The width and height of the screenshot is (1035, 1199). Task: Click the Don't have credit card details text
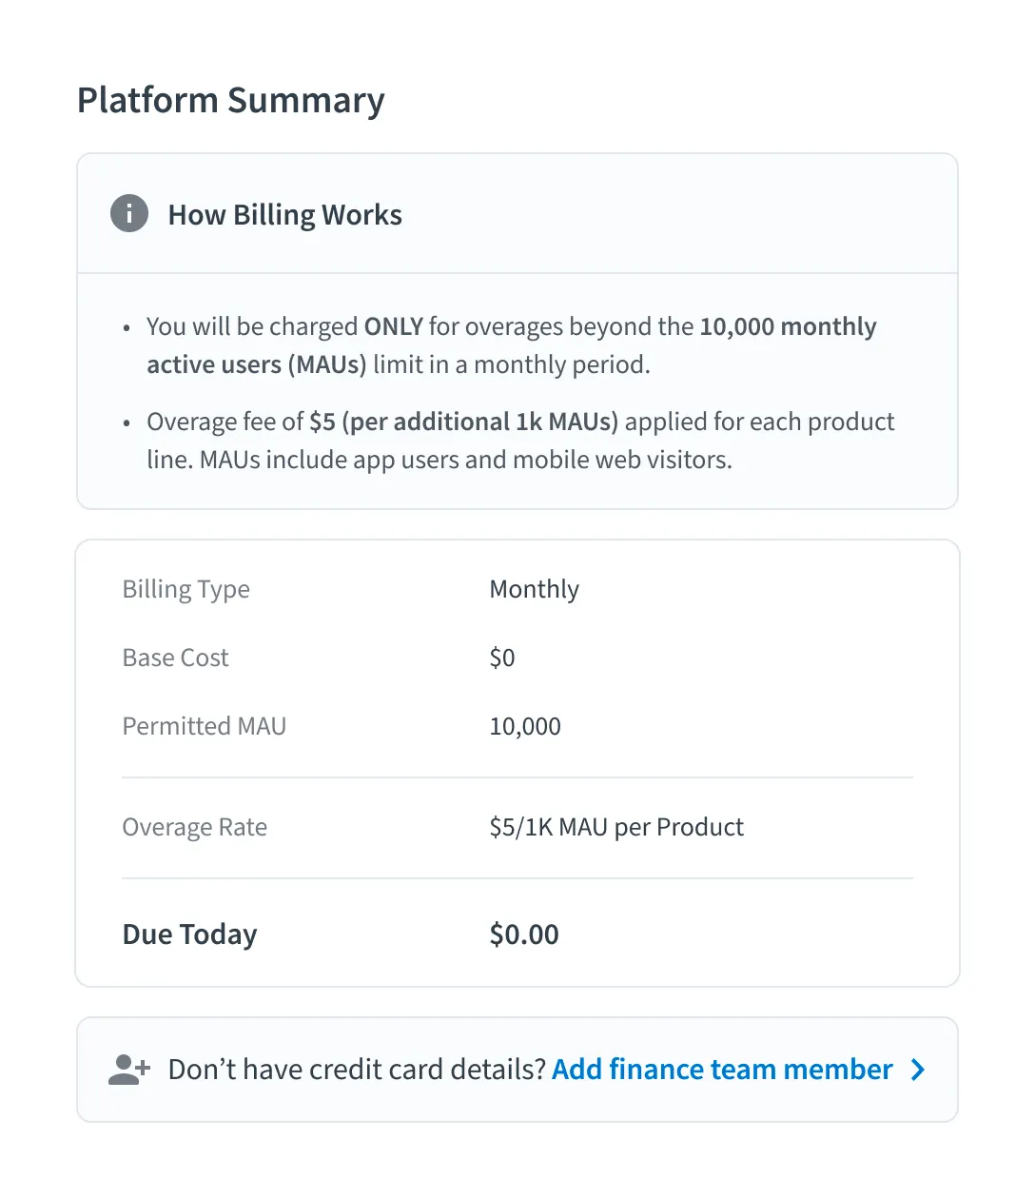(357, 1069)
